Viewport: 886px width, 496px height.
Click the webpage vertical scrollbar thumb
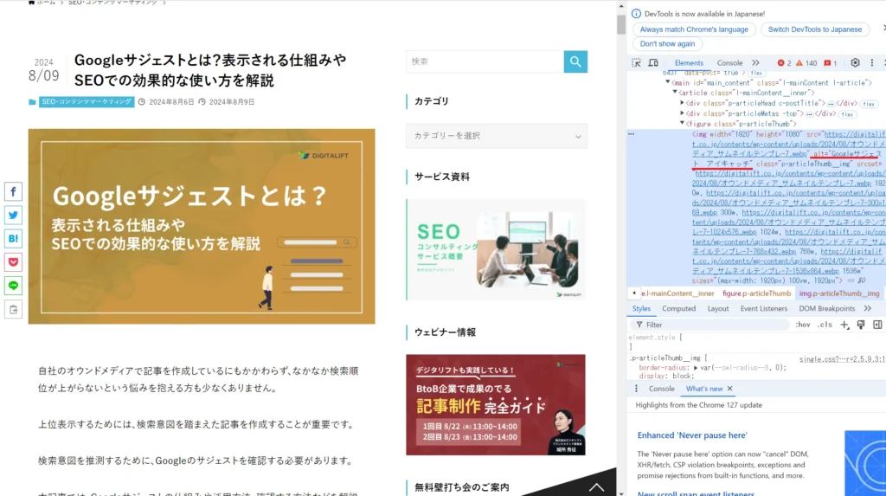[621, 24]
